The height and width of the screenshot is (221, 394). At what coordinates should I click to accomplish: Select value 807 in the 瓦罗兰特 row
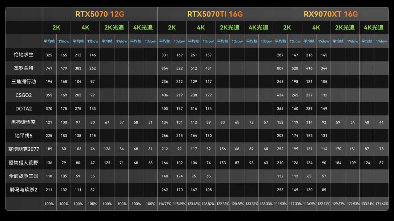click(280, 68)
